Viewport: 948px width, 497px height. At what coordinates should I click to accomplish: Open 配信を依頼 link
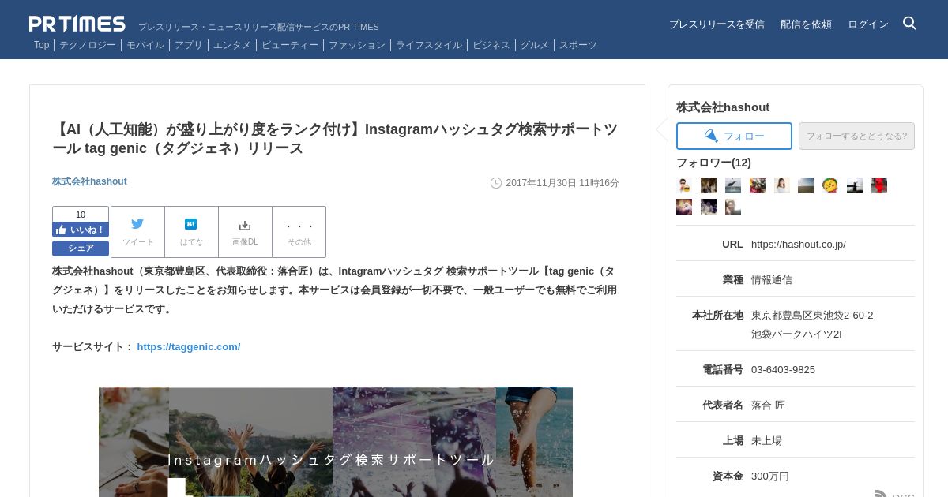click(x=806, y=24)
